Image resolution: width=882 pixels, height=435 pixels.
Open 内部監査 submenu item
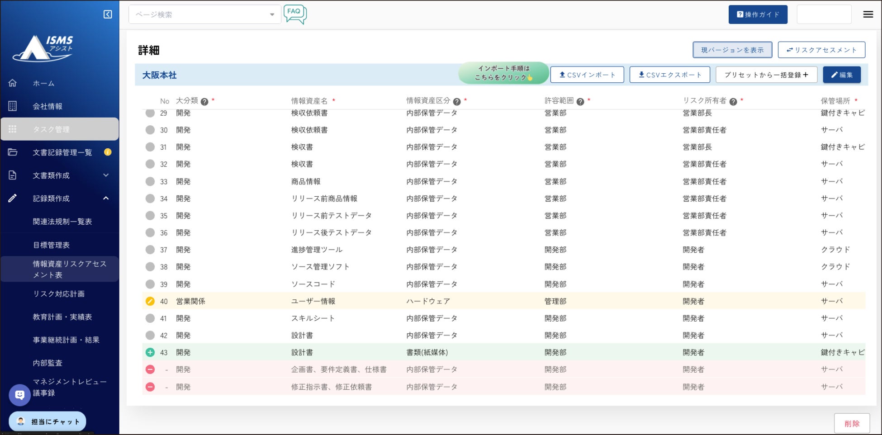[47, 363]
